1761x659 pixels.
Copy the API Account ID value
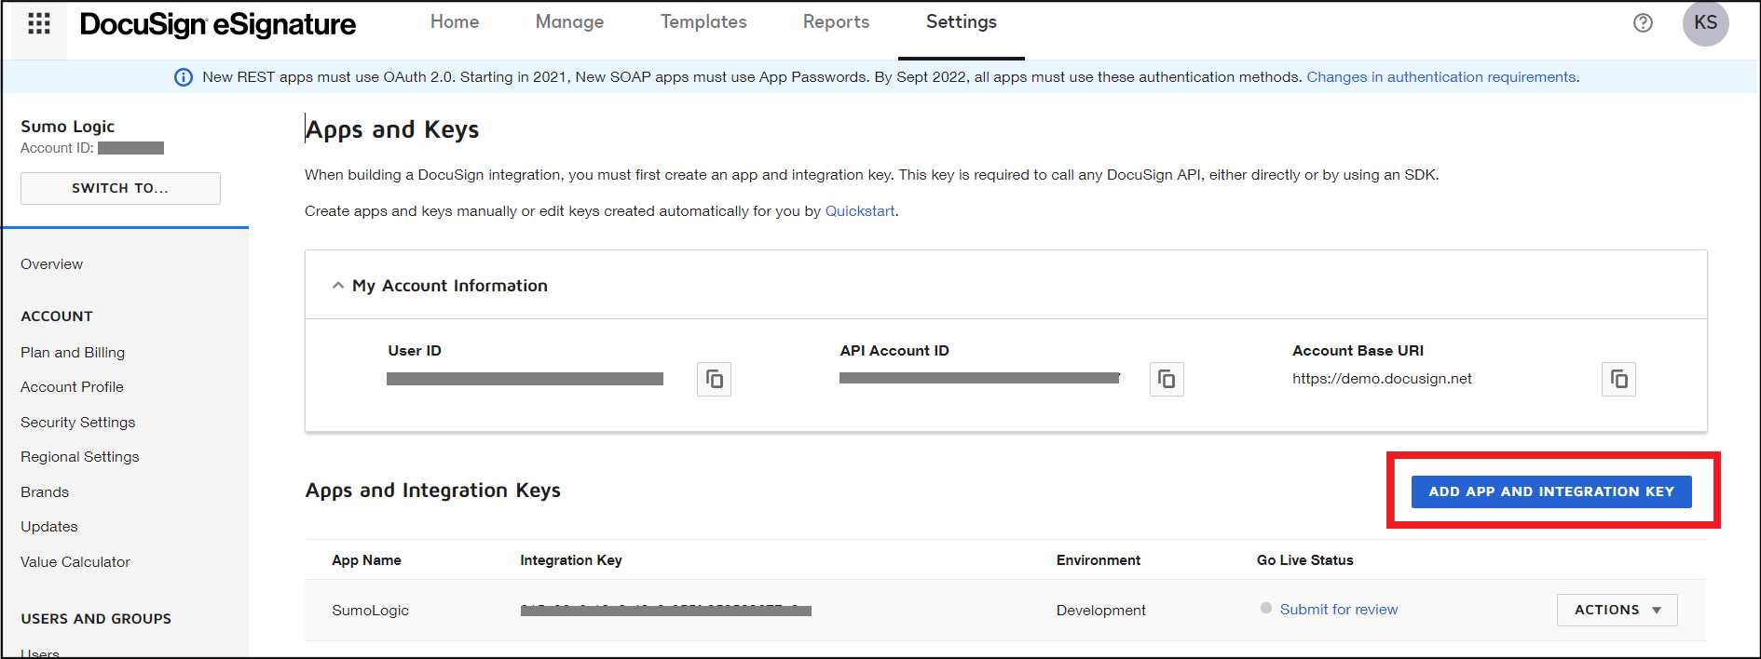pyautogui.click(x=1167, y=379)
